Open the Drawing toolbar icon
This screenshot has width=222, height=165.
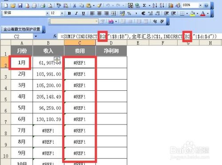click(178, 6)
